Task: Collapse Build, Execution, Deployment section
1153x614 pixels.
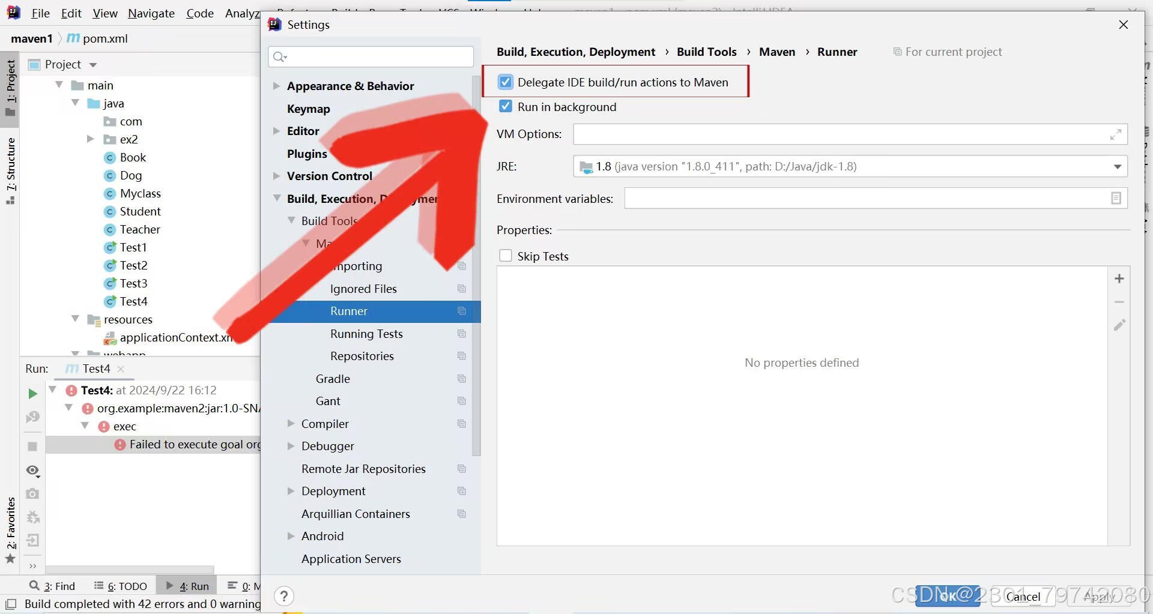Action: [x=277, y=198]
